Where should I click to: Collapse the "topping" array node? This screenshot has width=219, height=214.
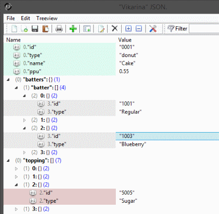8,161
